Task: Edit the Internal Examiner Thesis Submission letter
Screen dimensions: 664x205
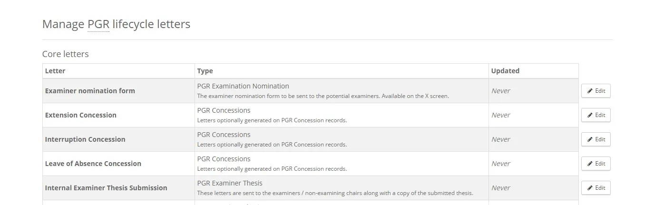Action: click(x=596, y=188)
